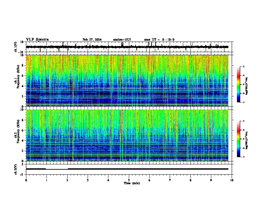Screen dimensions: 261x202
Task: Click the "start UT = 0 : 10: 0" text
Action: 159,40
